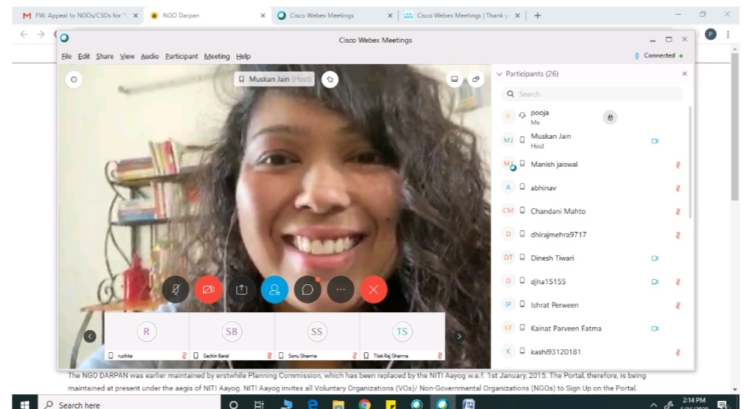Open the View menu
The height and width of the screenshot is (409, 745).
127,56
